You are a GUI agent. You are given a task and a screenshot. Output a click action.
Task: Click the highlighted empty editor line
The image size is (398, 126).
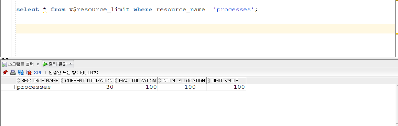205,29
